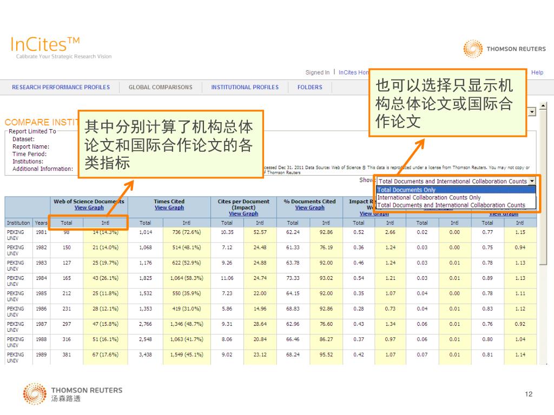Click the Total header under Times Cited
The height and width of the screenshot is (415, 554).
(x=145, y=223)
